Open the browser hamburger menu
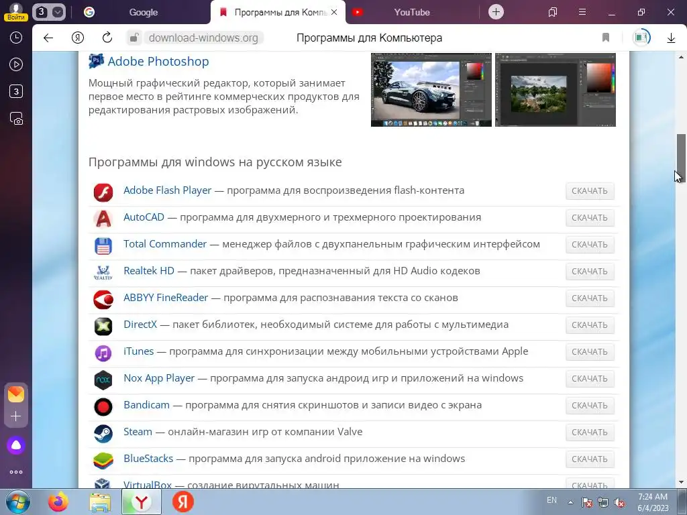The image size is (687, 515). (582, 12)
